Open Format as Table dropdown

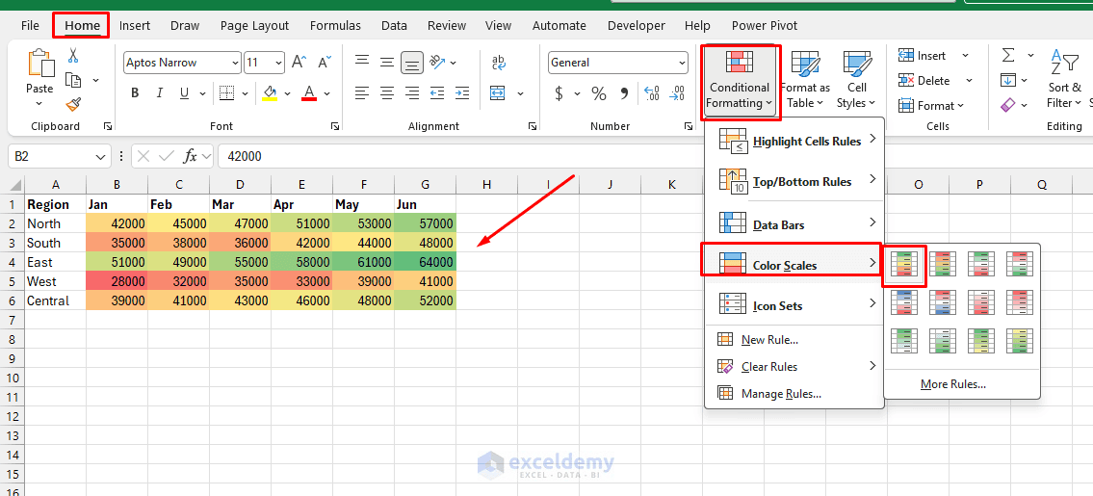coord(805,80)
